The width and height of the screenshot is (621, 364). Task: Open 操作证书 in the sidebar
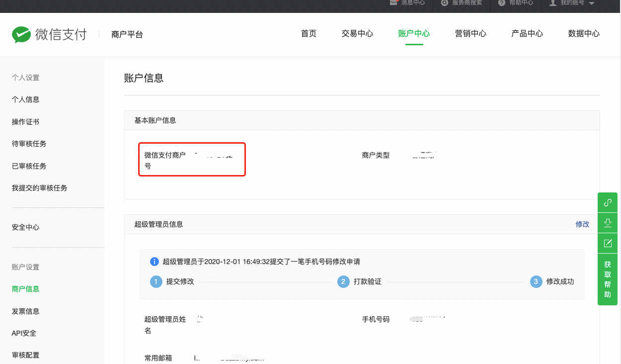click(x=26, y=122)
